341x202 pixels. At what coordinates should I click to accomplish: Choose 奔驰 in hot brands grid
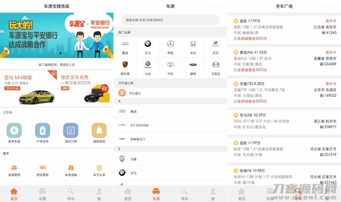point(170,44)
